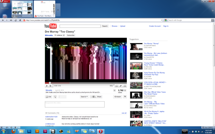Open the 360p quality selector
Screen dimensions: 215x134
coord(112,86)
